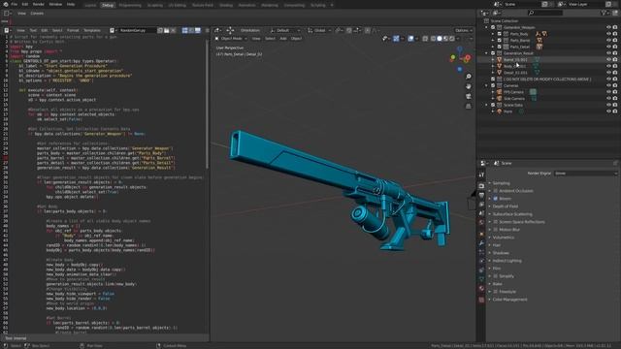621x349 pixels.
Task: Open the Render menu in top bar
Action: [39, 4]
